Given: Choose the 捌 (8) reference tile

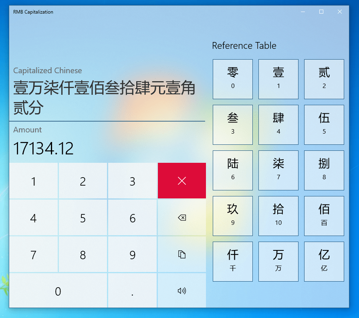Looking at the screenshot, I should (324, 170).
